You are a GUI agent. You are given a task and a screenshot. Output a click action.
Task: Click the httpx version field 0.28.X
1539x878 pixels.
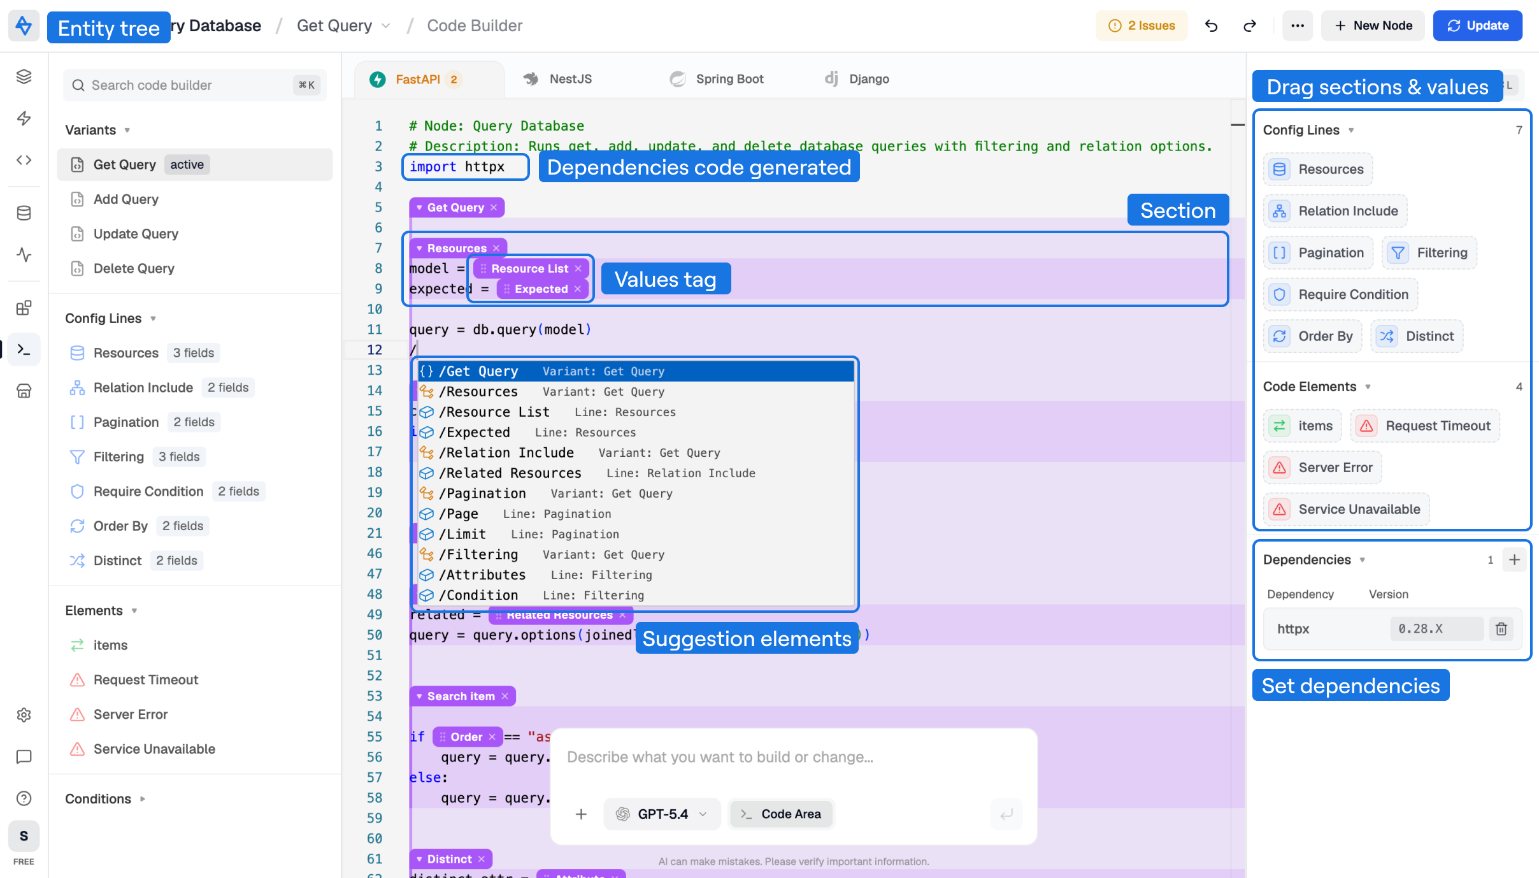click(x=1437, y=629)
